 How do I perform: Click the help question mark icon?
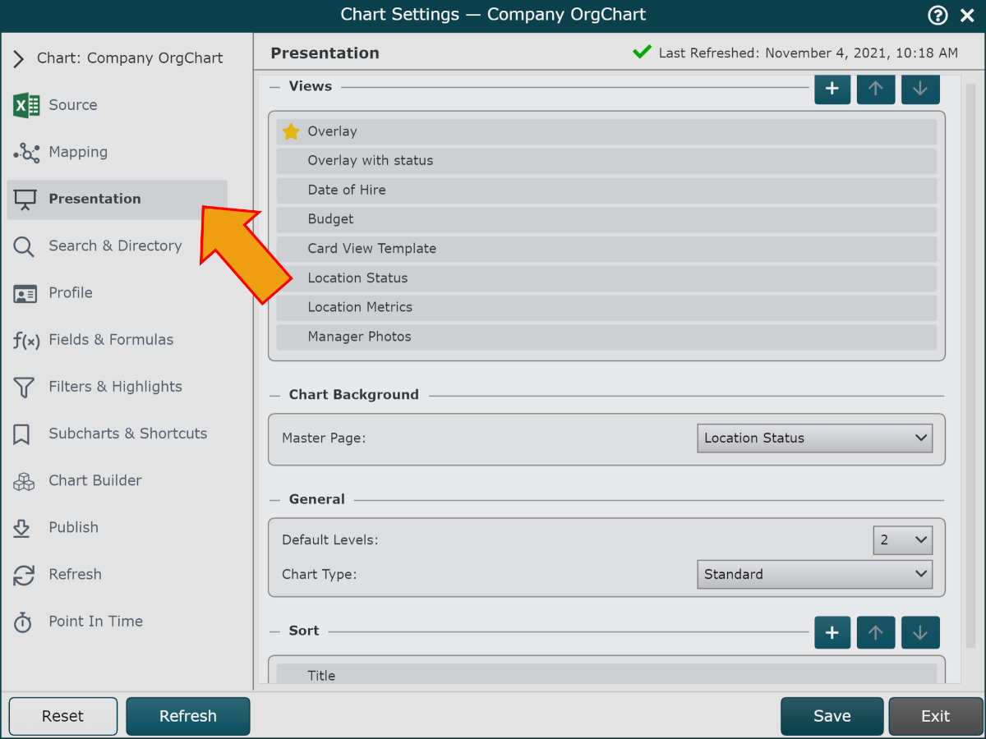click(938, 15)
